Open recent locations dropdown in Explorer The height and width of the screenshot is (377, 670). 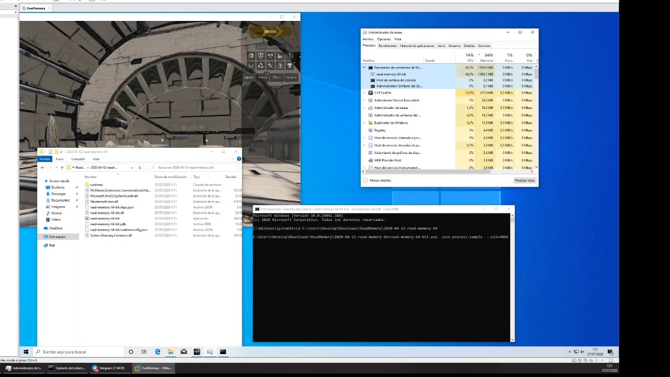click(x=56, y=168)
